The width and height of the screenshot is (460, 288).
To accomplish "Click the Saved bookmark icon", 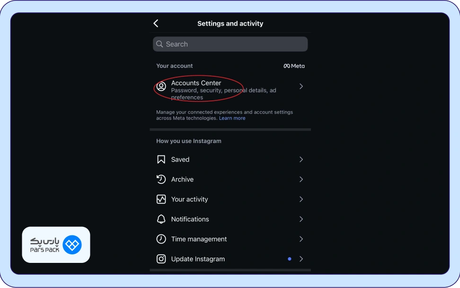I will click(x=161, y=160).
